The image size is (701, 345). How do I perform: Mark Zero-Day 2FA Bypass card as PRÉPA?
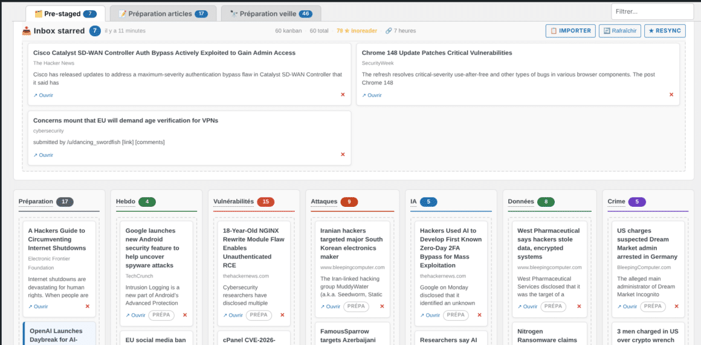pyautogui.click(x=456, y=315)
